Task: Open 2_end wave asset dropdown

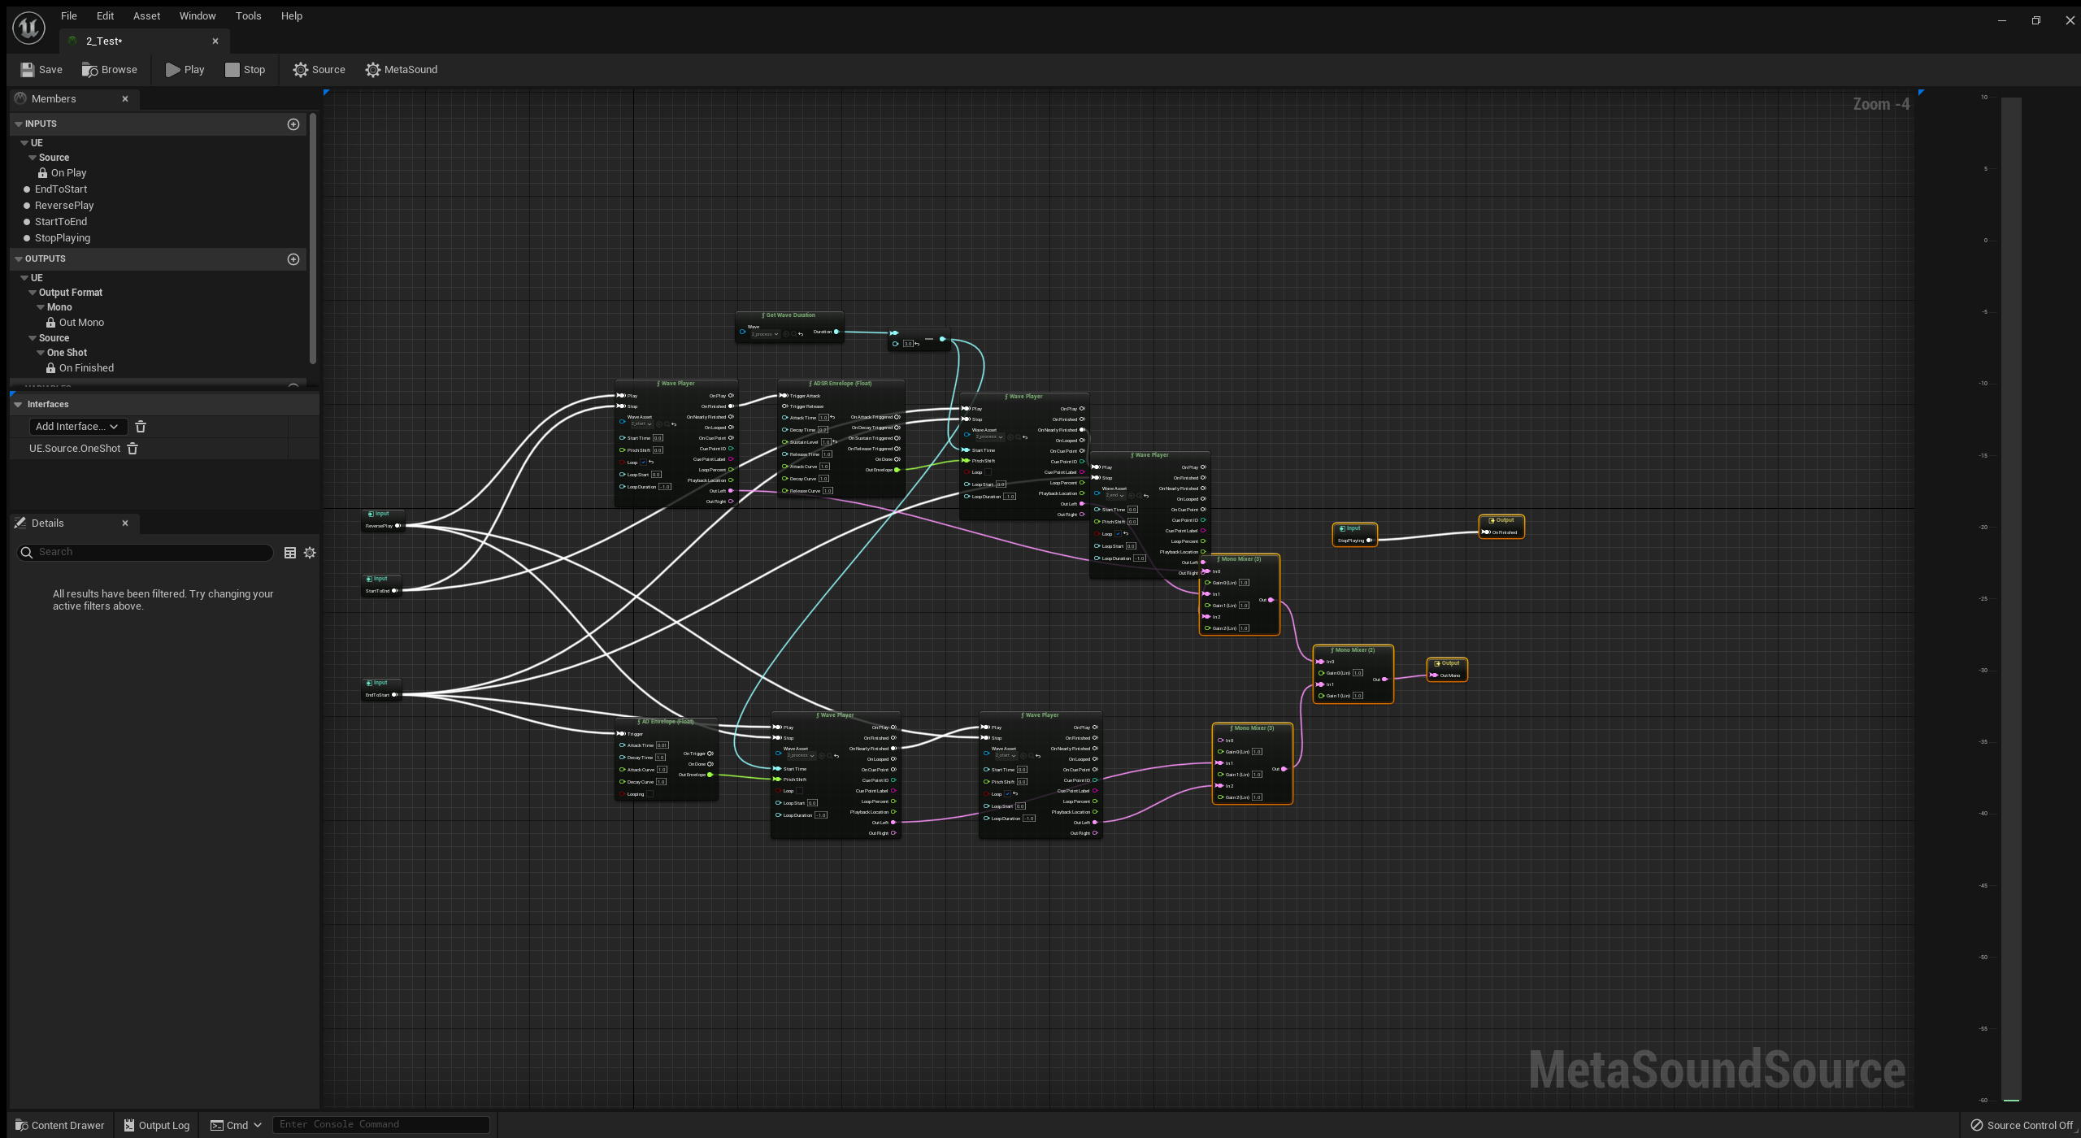Action: pyautogui.click(x=1114, y=495)
